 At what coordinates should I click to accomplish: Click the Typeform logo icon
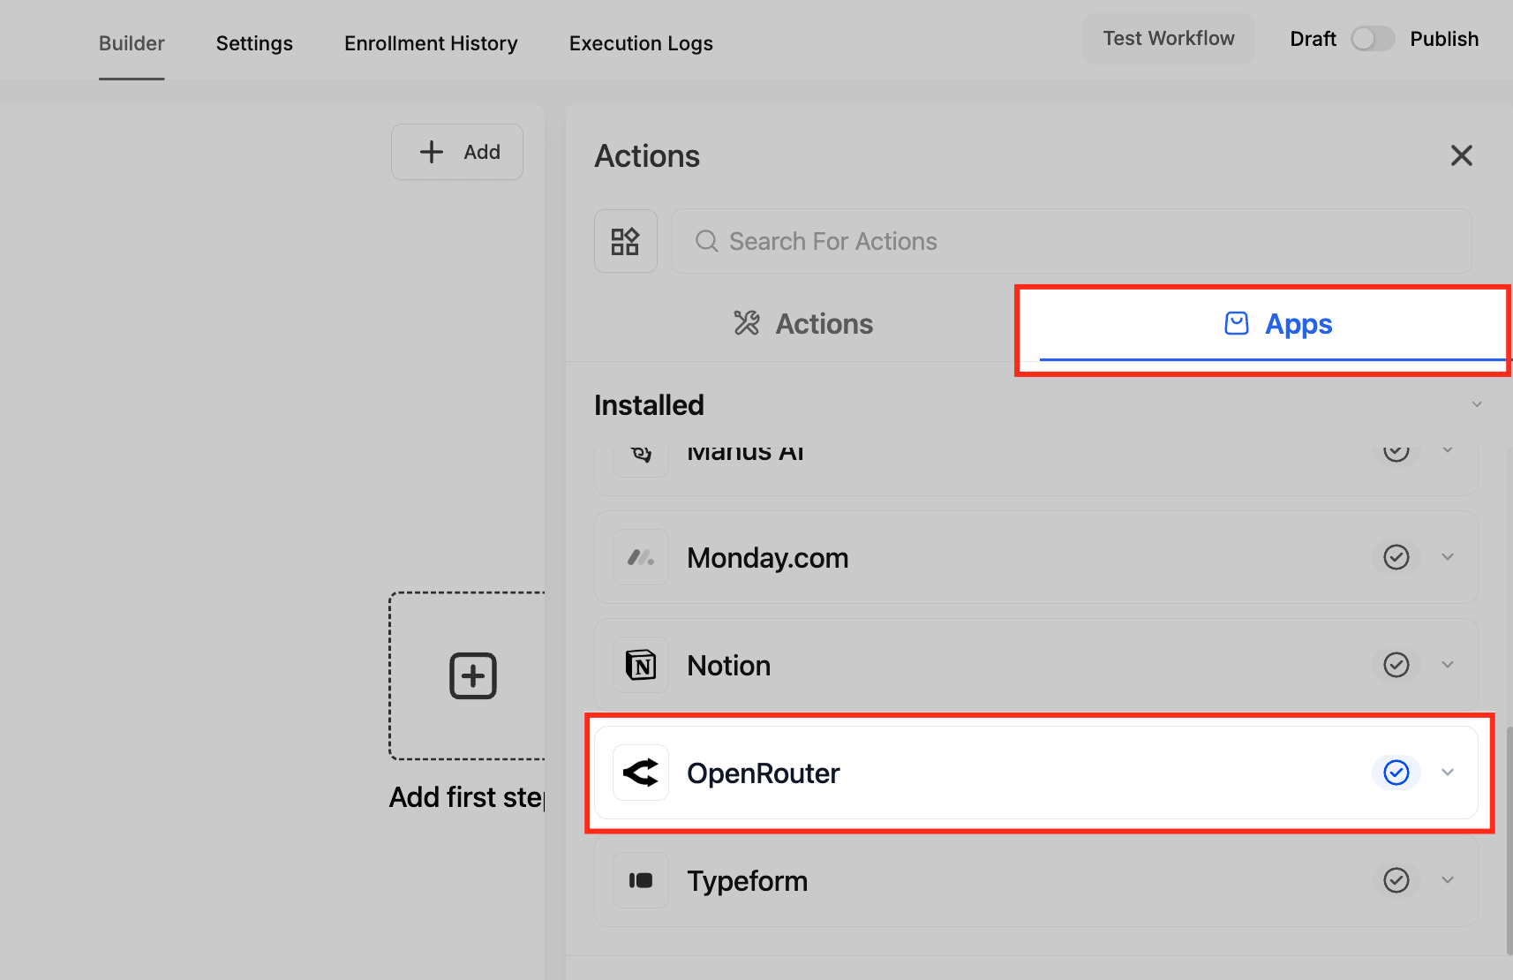(641, 880)
